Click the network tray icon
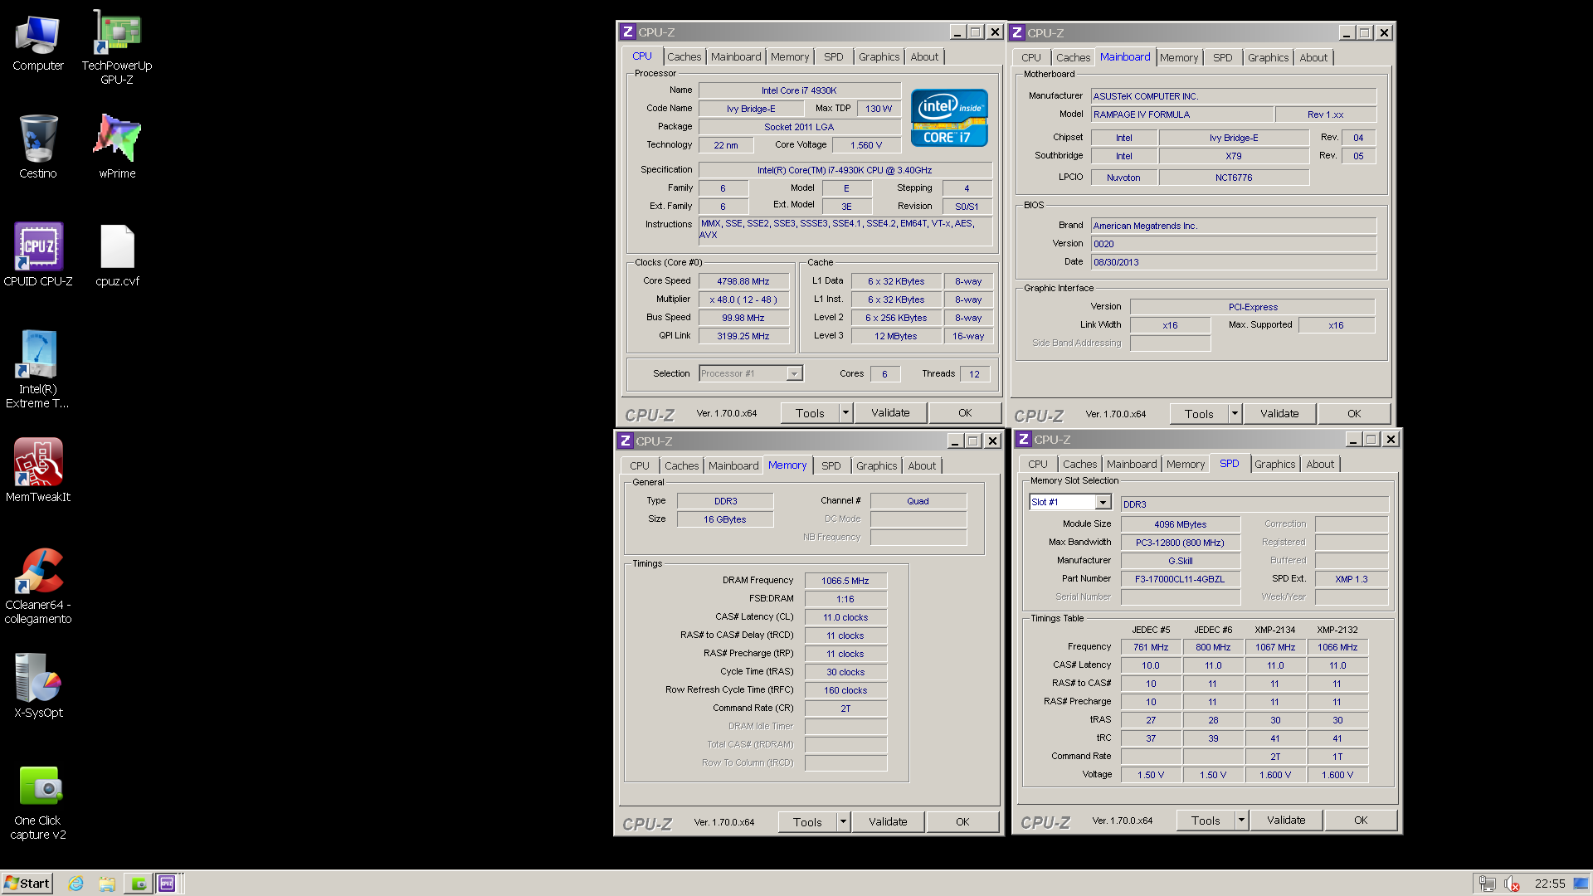 [1487, 884]
